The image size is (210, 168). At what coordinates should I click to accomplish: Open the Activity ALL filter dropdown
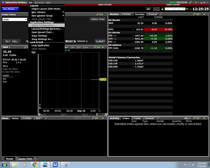187,118
